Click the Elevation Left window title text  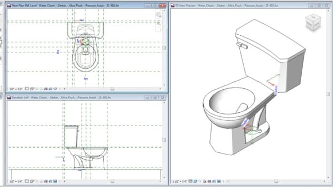[x=61, y=98]
